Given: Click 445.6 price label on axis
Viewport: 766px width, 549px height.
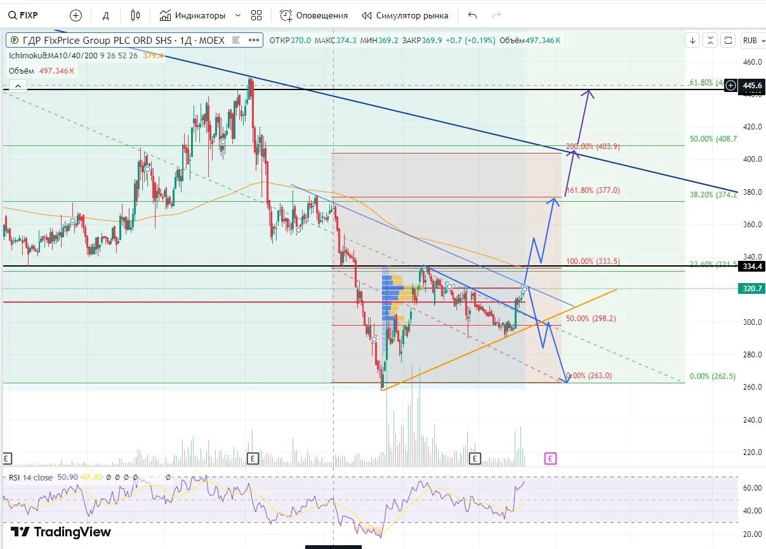Looking at the screenshot, I should click(751, 85).
